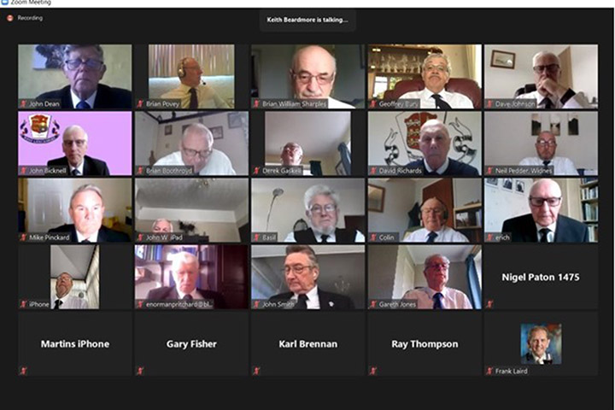Click Geoffrey Bury's muted microphone icon
This screenshot has width=615, height=410.
pyautogui.click(x=373, y=104)
